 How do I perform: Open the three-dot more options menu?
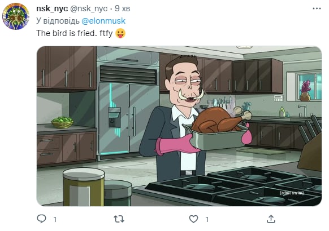(x=317, y=8)
